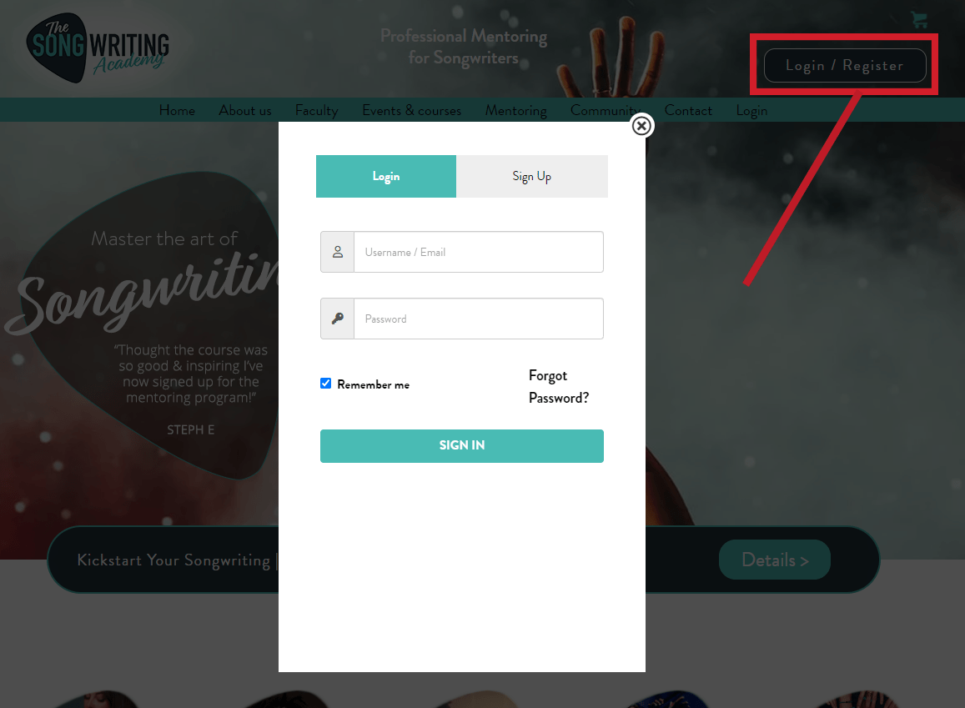Go to the Contact page
The image size is (965, 708).
688,111
